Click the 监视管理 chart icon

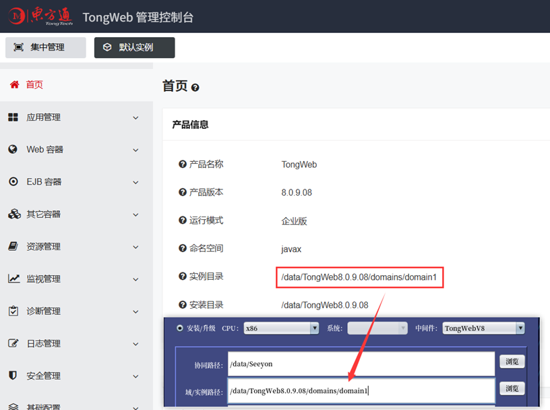coord(13,279)
